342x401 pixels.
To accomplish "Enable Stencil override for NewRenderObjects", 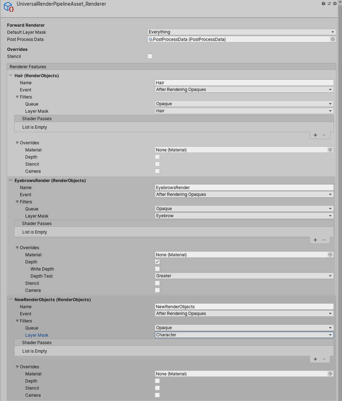I will [x=157, y=388].
